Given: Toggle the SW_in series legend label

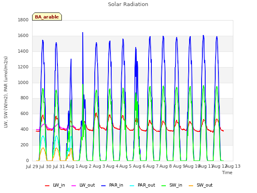Looking at the screenshot, I should [176, 185].
